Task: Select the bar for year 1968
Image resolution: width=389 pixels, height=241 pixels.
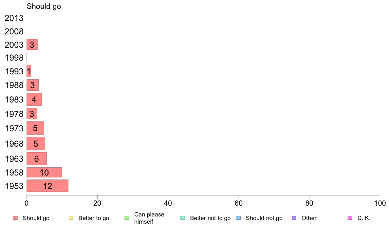Action: pos(36,143)
